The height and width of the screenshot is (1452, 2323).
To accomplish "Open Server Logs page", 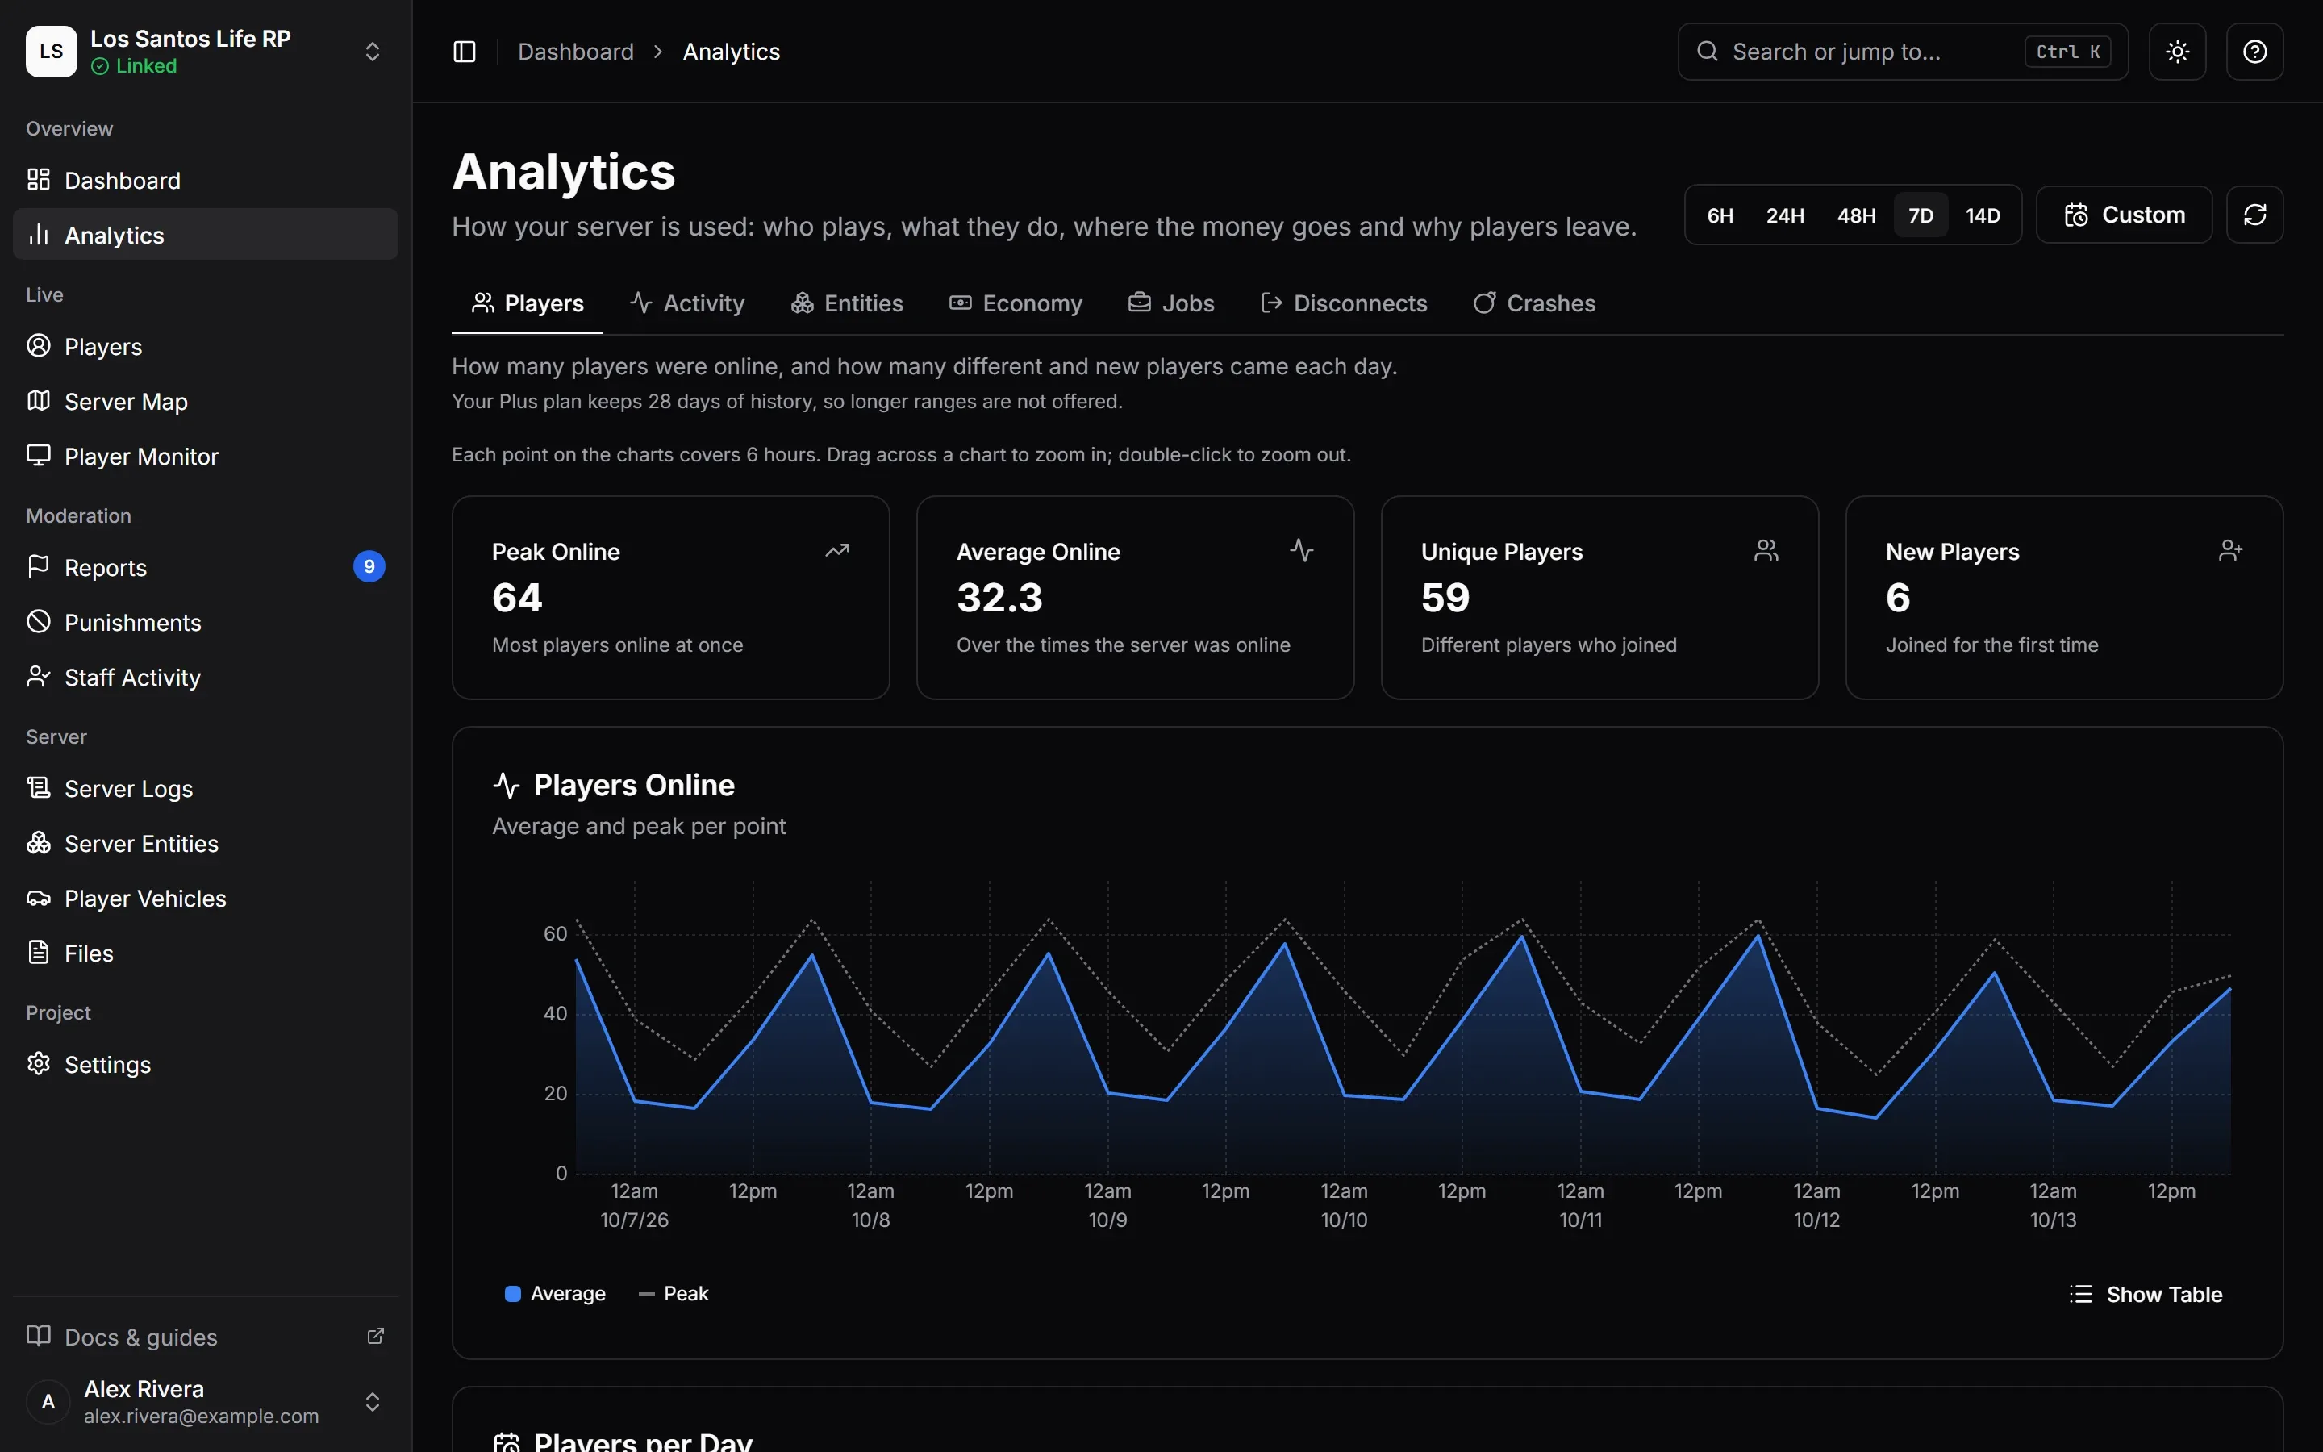I will [x=206, y=788].
